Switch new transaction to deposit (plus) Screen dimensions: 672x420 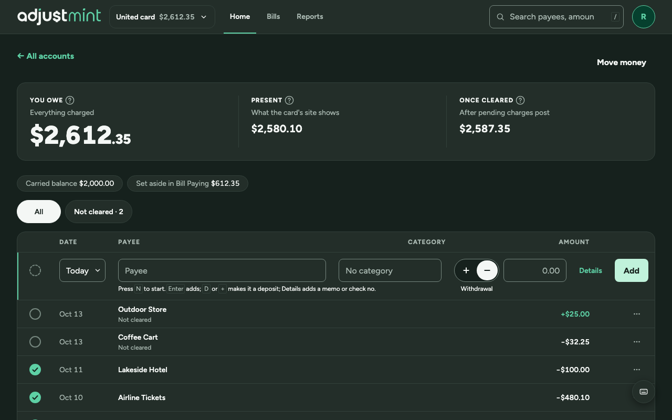(466, 270)
